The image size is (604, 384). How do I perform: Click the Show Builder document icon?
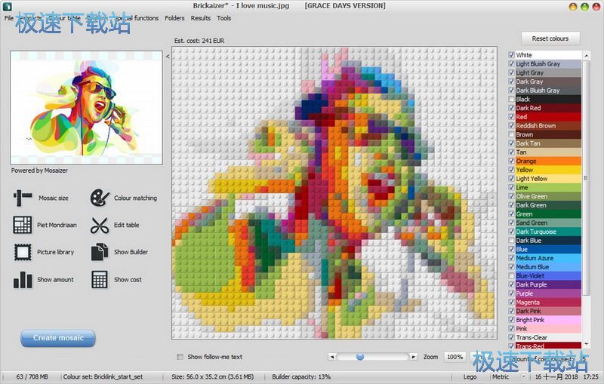[100, 252]
